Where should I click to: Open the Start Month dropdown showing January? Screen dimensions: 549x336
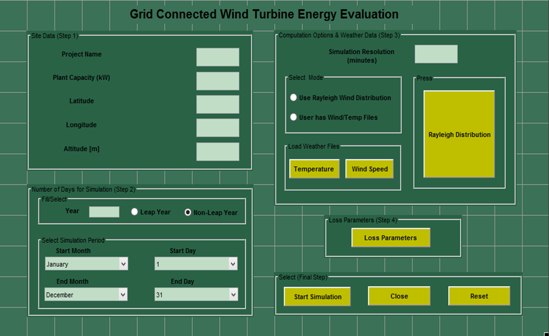[86, 264]
